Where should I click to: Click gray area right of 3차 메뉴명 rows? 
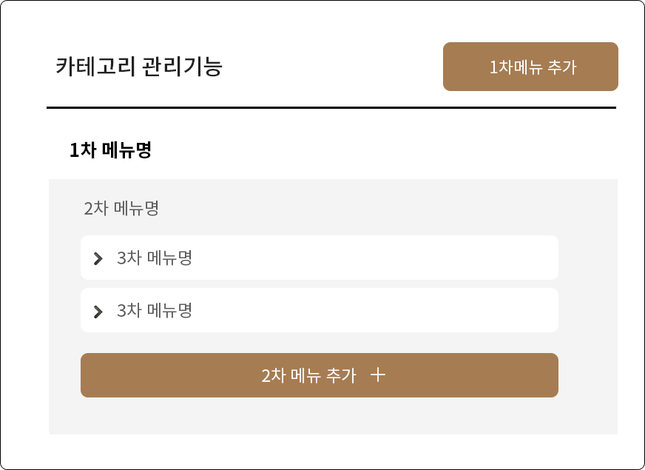(x=588, y=284)
